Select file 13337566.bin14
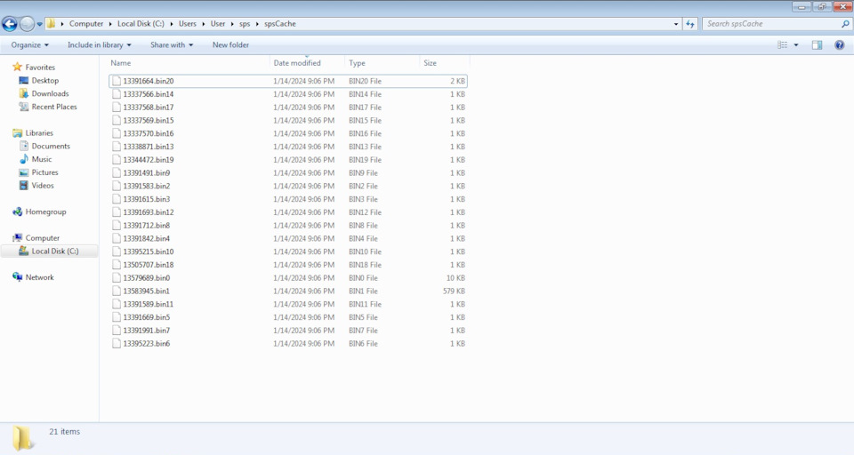The height and width of the screenshot is (455, 854). pos(288,94)
